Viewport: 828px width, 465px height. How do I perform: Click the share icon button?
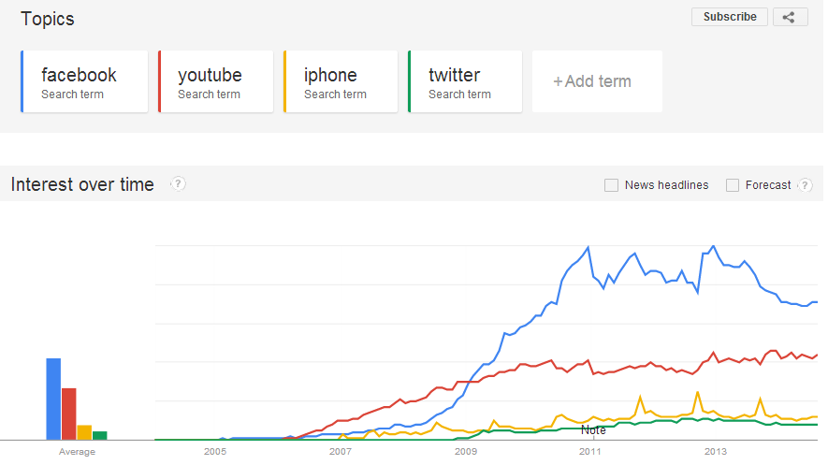click(x=790, y=17)
